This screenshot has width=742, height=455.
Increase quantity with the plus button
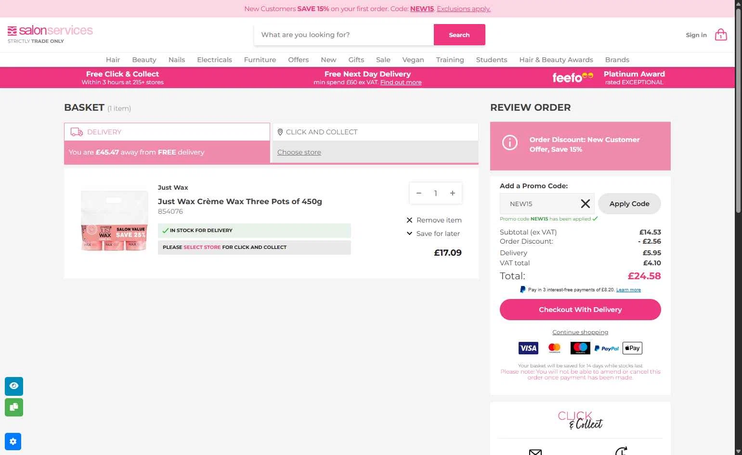click(453, 193)
